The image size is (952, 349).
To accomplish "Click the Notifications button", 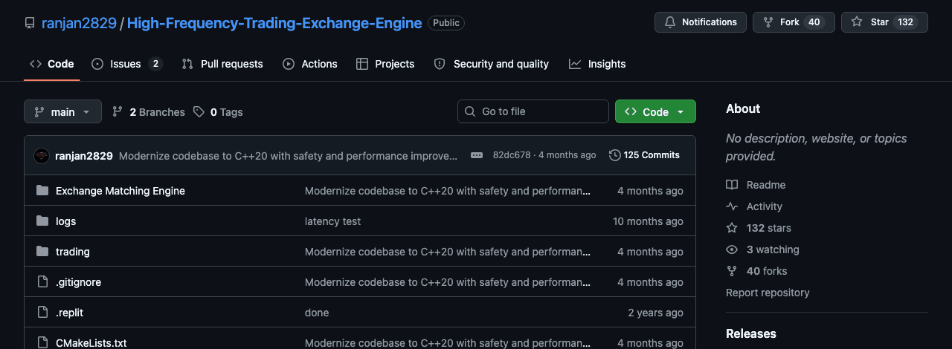I will click(x=700, y=22).
